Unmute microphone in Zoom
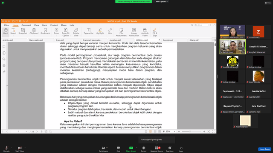273x153 pixels. click(x=6, y=149)
